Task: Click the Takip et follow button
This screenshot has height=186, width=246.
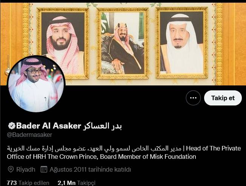Action: point(223,98)
